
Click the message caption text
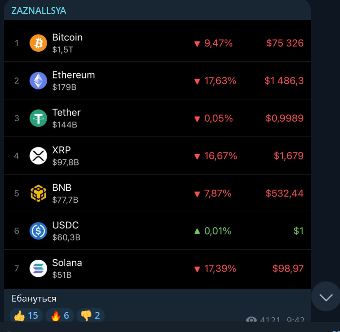[x=34, y=298]
